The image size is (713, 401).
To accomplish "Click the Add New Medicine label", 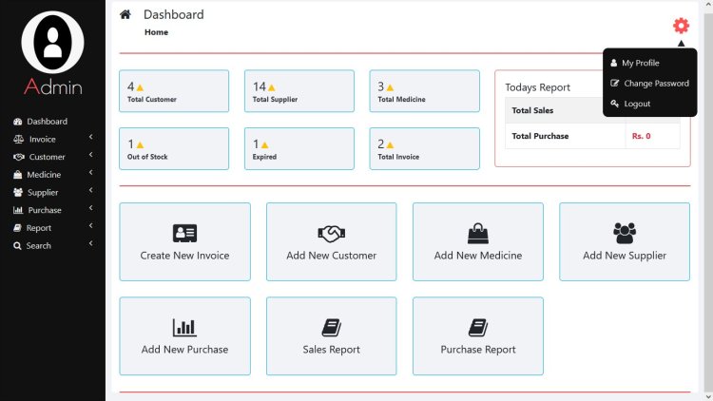I will (478, 256).
